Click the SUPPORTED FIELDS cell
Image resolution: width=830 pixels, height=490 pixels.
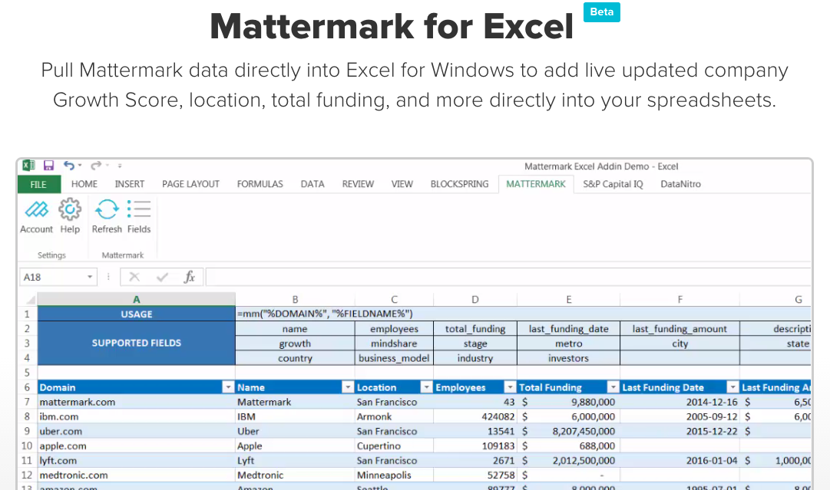[x=137, y=343]
